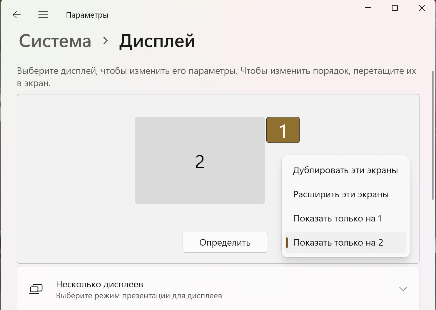Select the highlighted display 1 monitor
The image size is (436, 310).
pyautogui.click(x=283, y=130)
